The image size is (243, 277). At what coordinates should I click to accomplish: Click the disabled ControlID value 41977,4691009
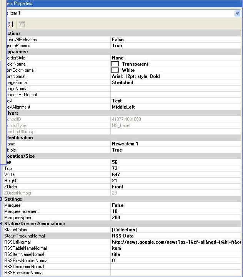(126, 119)
